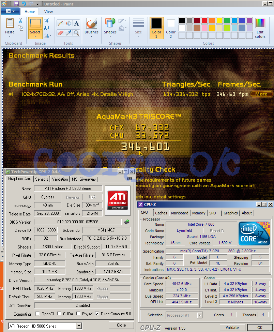Click the More button in AquaMark results

(x=261, y=94)
